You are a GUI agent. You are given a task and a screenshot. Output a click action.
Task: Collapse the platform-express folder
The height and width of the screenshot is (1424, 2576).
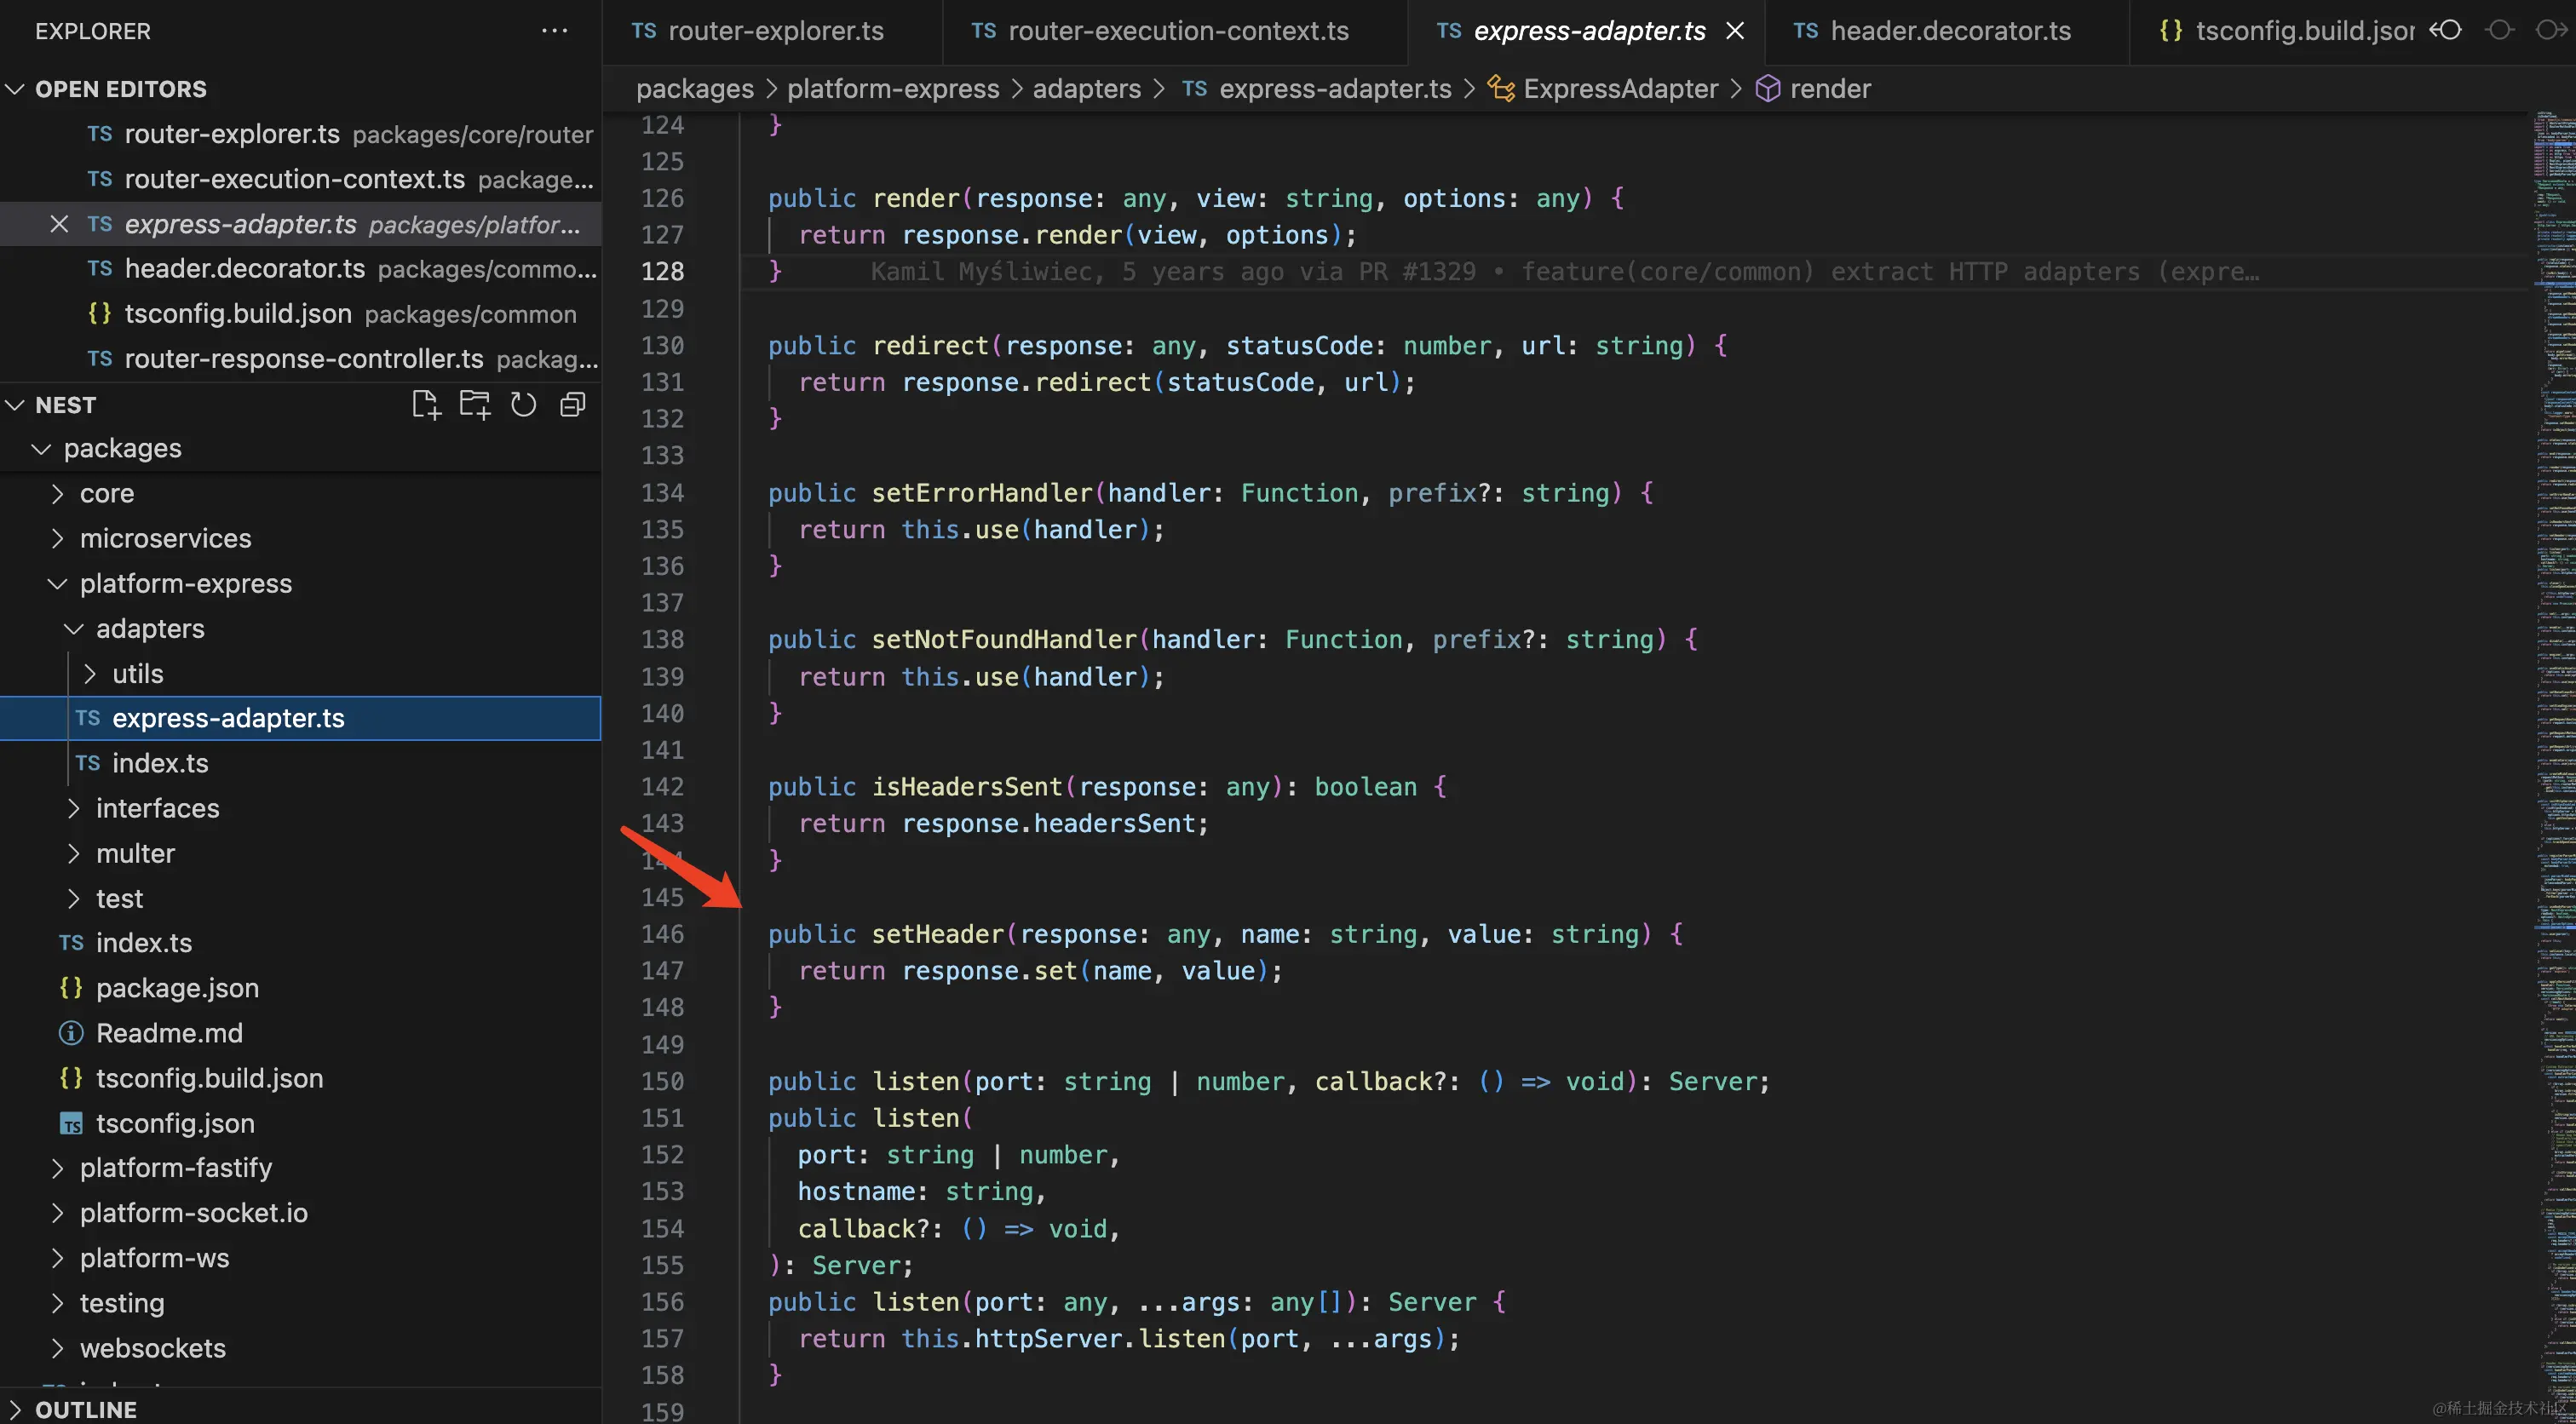pos(186,583)
